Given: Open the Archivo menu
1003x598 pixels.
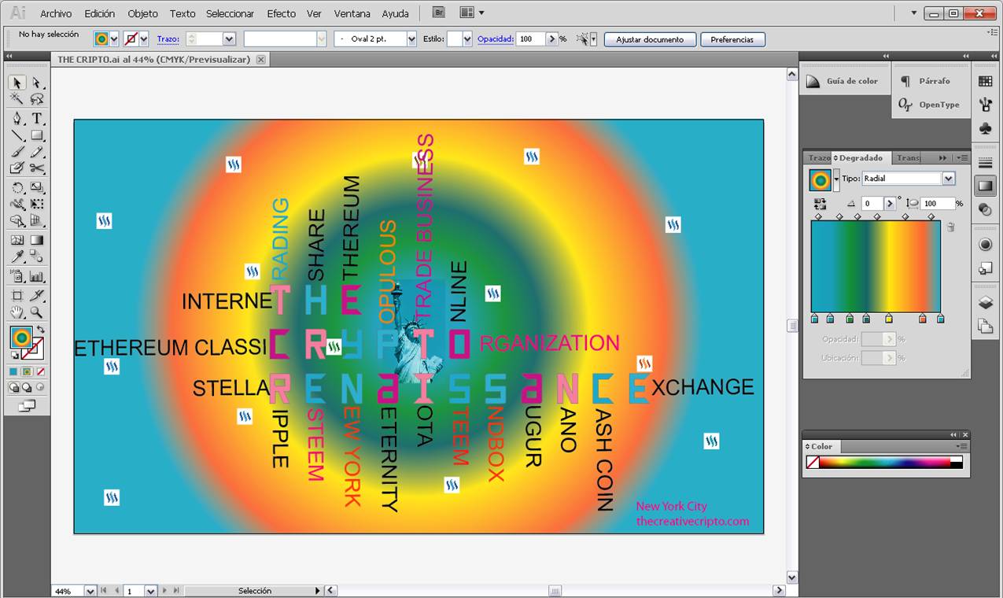Looking at the screenshot, I should [56, 13].
